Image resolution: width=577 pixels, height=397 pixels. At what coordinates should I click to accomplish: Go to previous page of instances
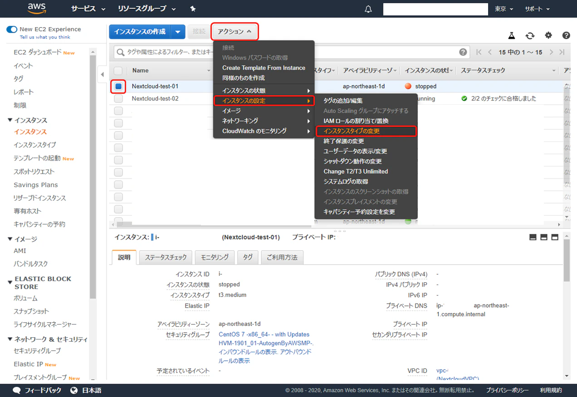(490, 52)
